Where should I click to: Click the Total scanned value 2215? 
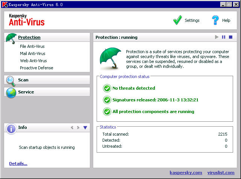click(x=223, y=134)
